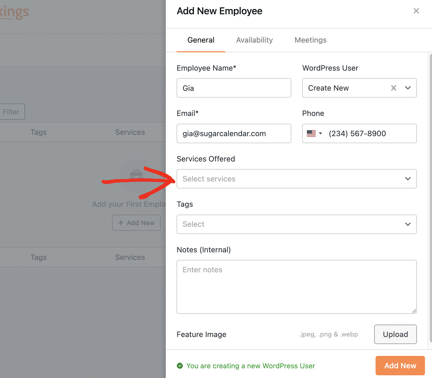Viewport: 432px width, 378px height.
Task: Click the Upload feature image button
Action: pos(395,334)
